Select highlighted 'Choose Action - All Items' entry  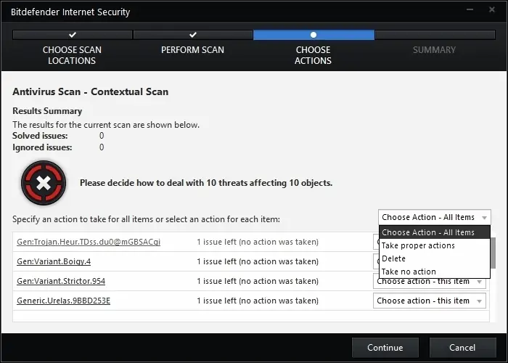428,232
